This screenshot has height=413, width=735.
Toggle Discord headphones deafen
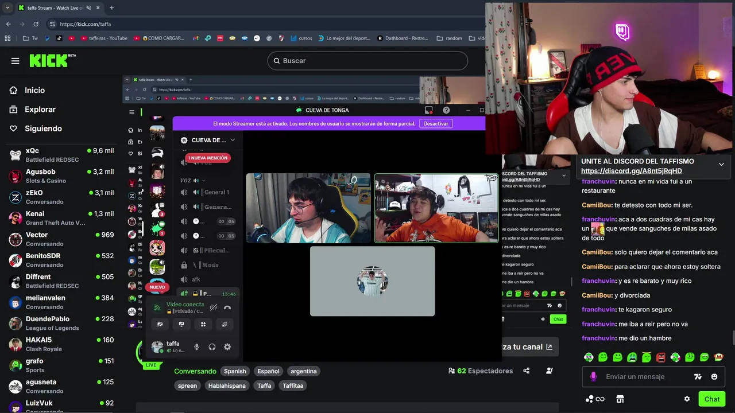click(212, 346)
